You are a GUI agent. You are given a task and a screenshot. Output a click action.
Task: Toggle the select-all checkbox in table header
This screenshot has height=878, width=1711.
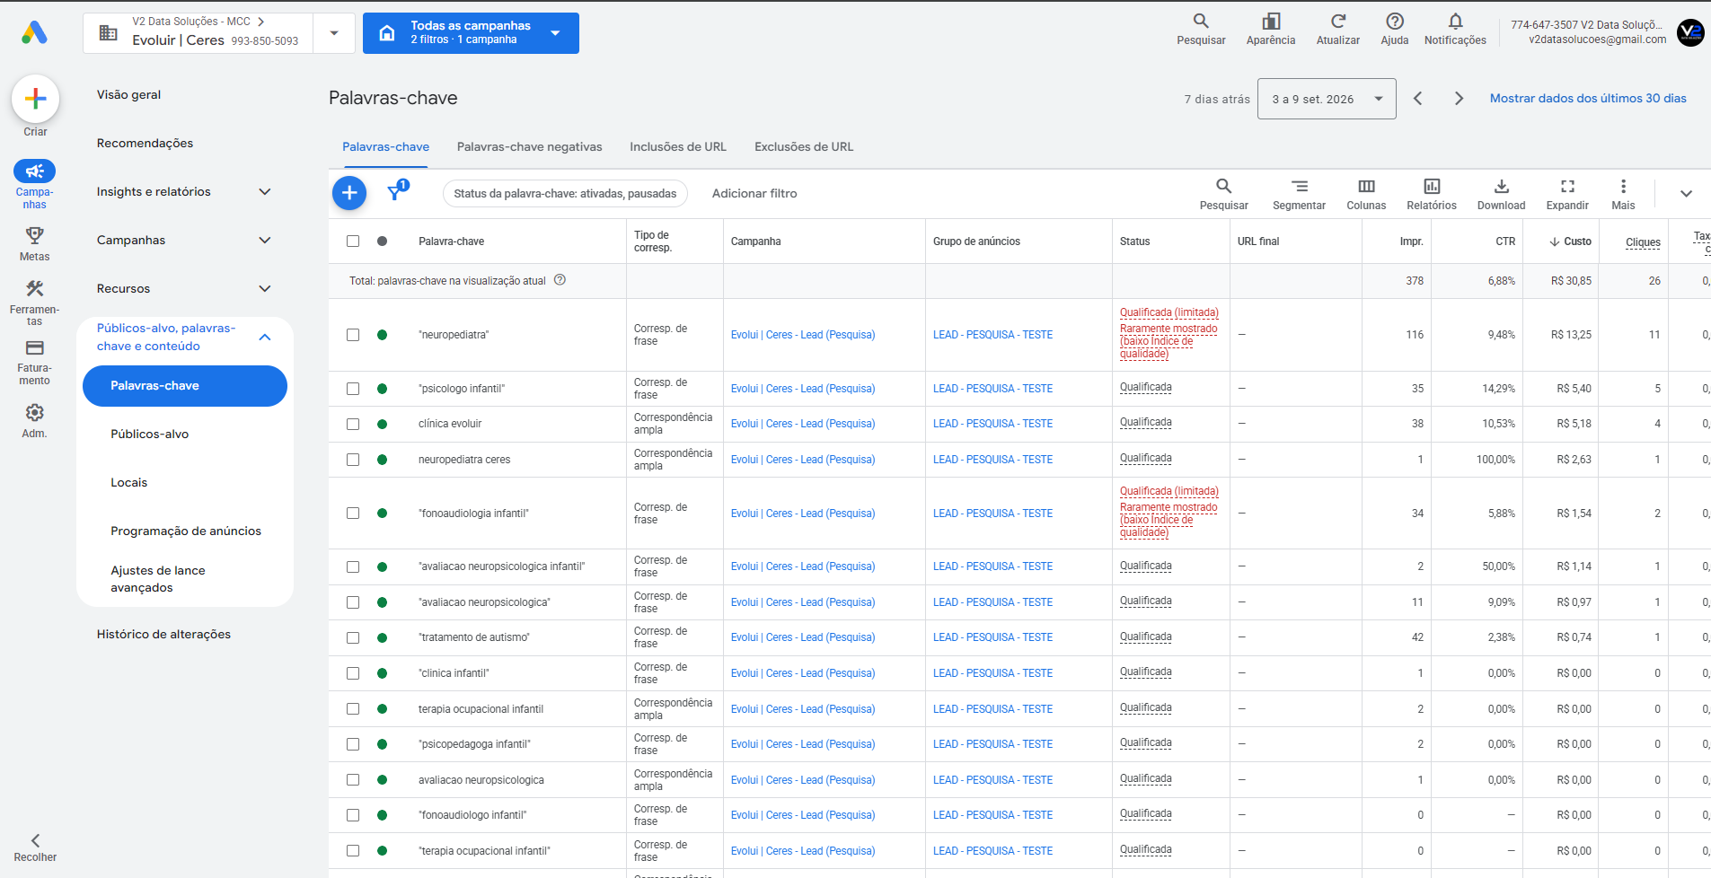pyautogui.click(x=353, y=241)
